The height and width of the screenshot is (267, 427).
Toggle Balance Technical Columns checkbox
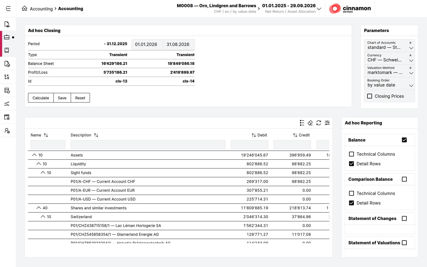click(351, 154)
